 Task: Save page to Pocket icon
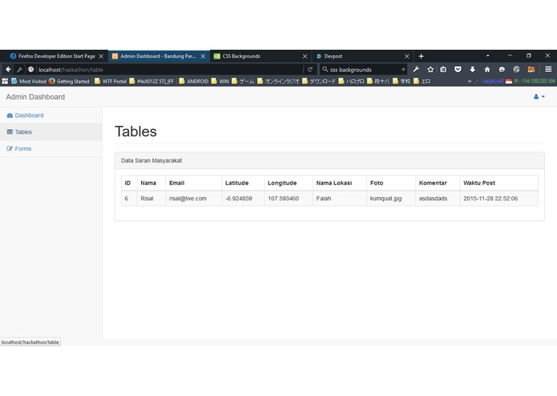tap(458, 69)
